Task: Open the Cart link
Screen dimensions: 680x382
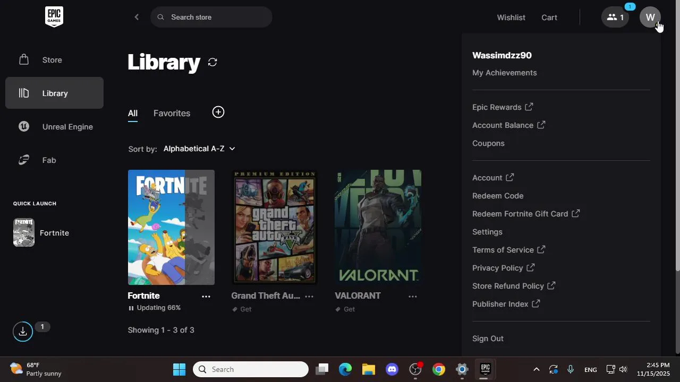Action: click(x=549, y=17)
